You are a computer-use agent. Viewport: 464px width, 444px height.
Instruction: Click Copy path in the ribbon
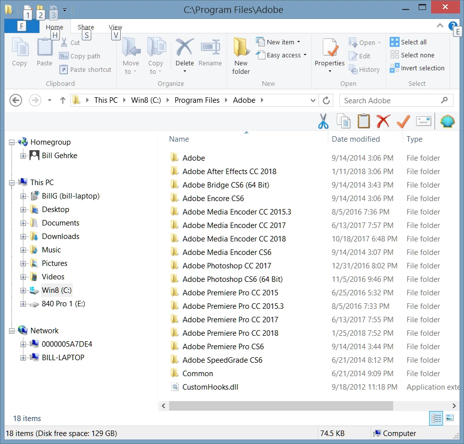tap(80, 56)
